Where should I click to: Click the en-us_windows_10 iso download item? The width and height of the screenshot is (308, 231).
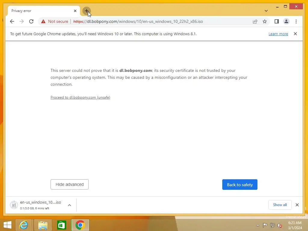pos(41,205)
